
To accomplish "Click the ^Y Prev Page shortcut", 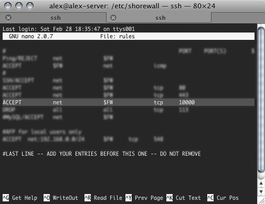I will (144, 198).
